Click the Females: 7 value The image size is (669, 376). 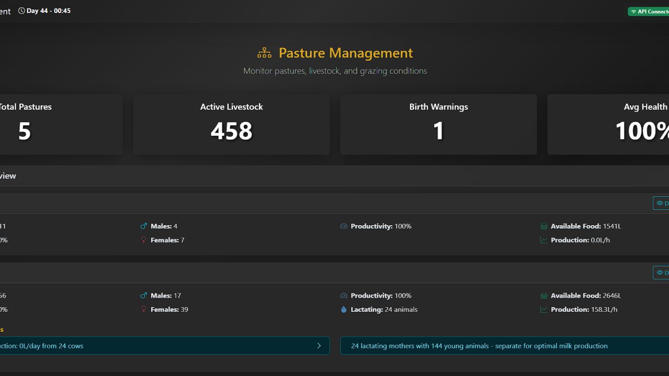pyautogui.click(x=167, y=240)
